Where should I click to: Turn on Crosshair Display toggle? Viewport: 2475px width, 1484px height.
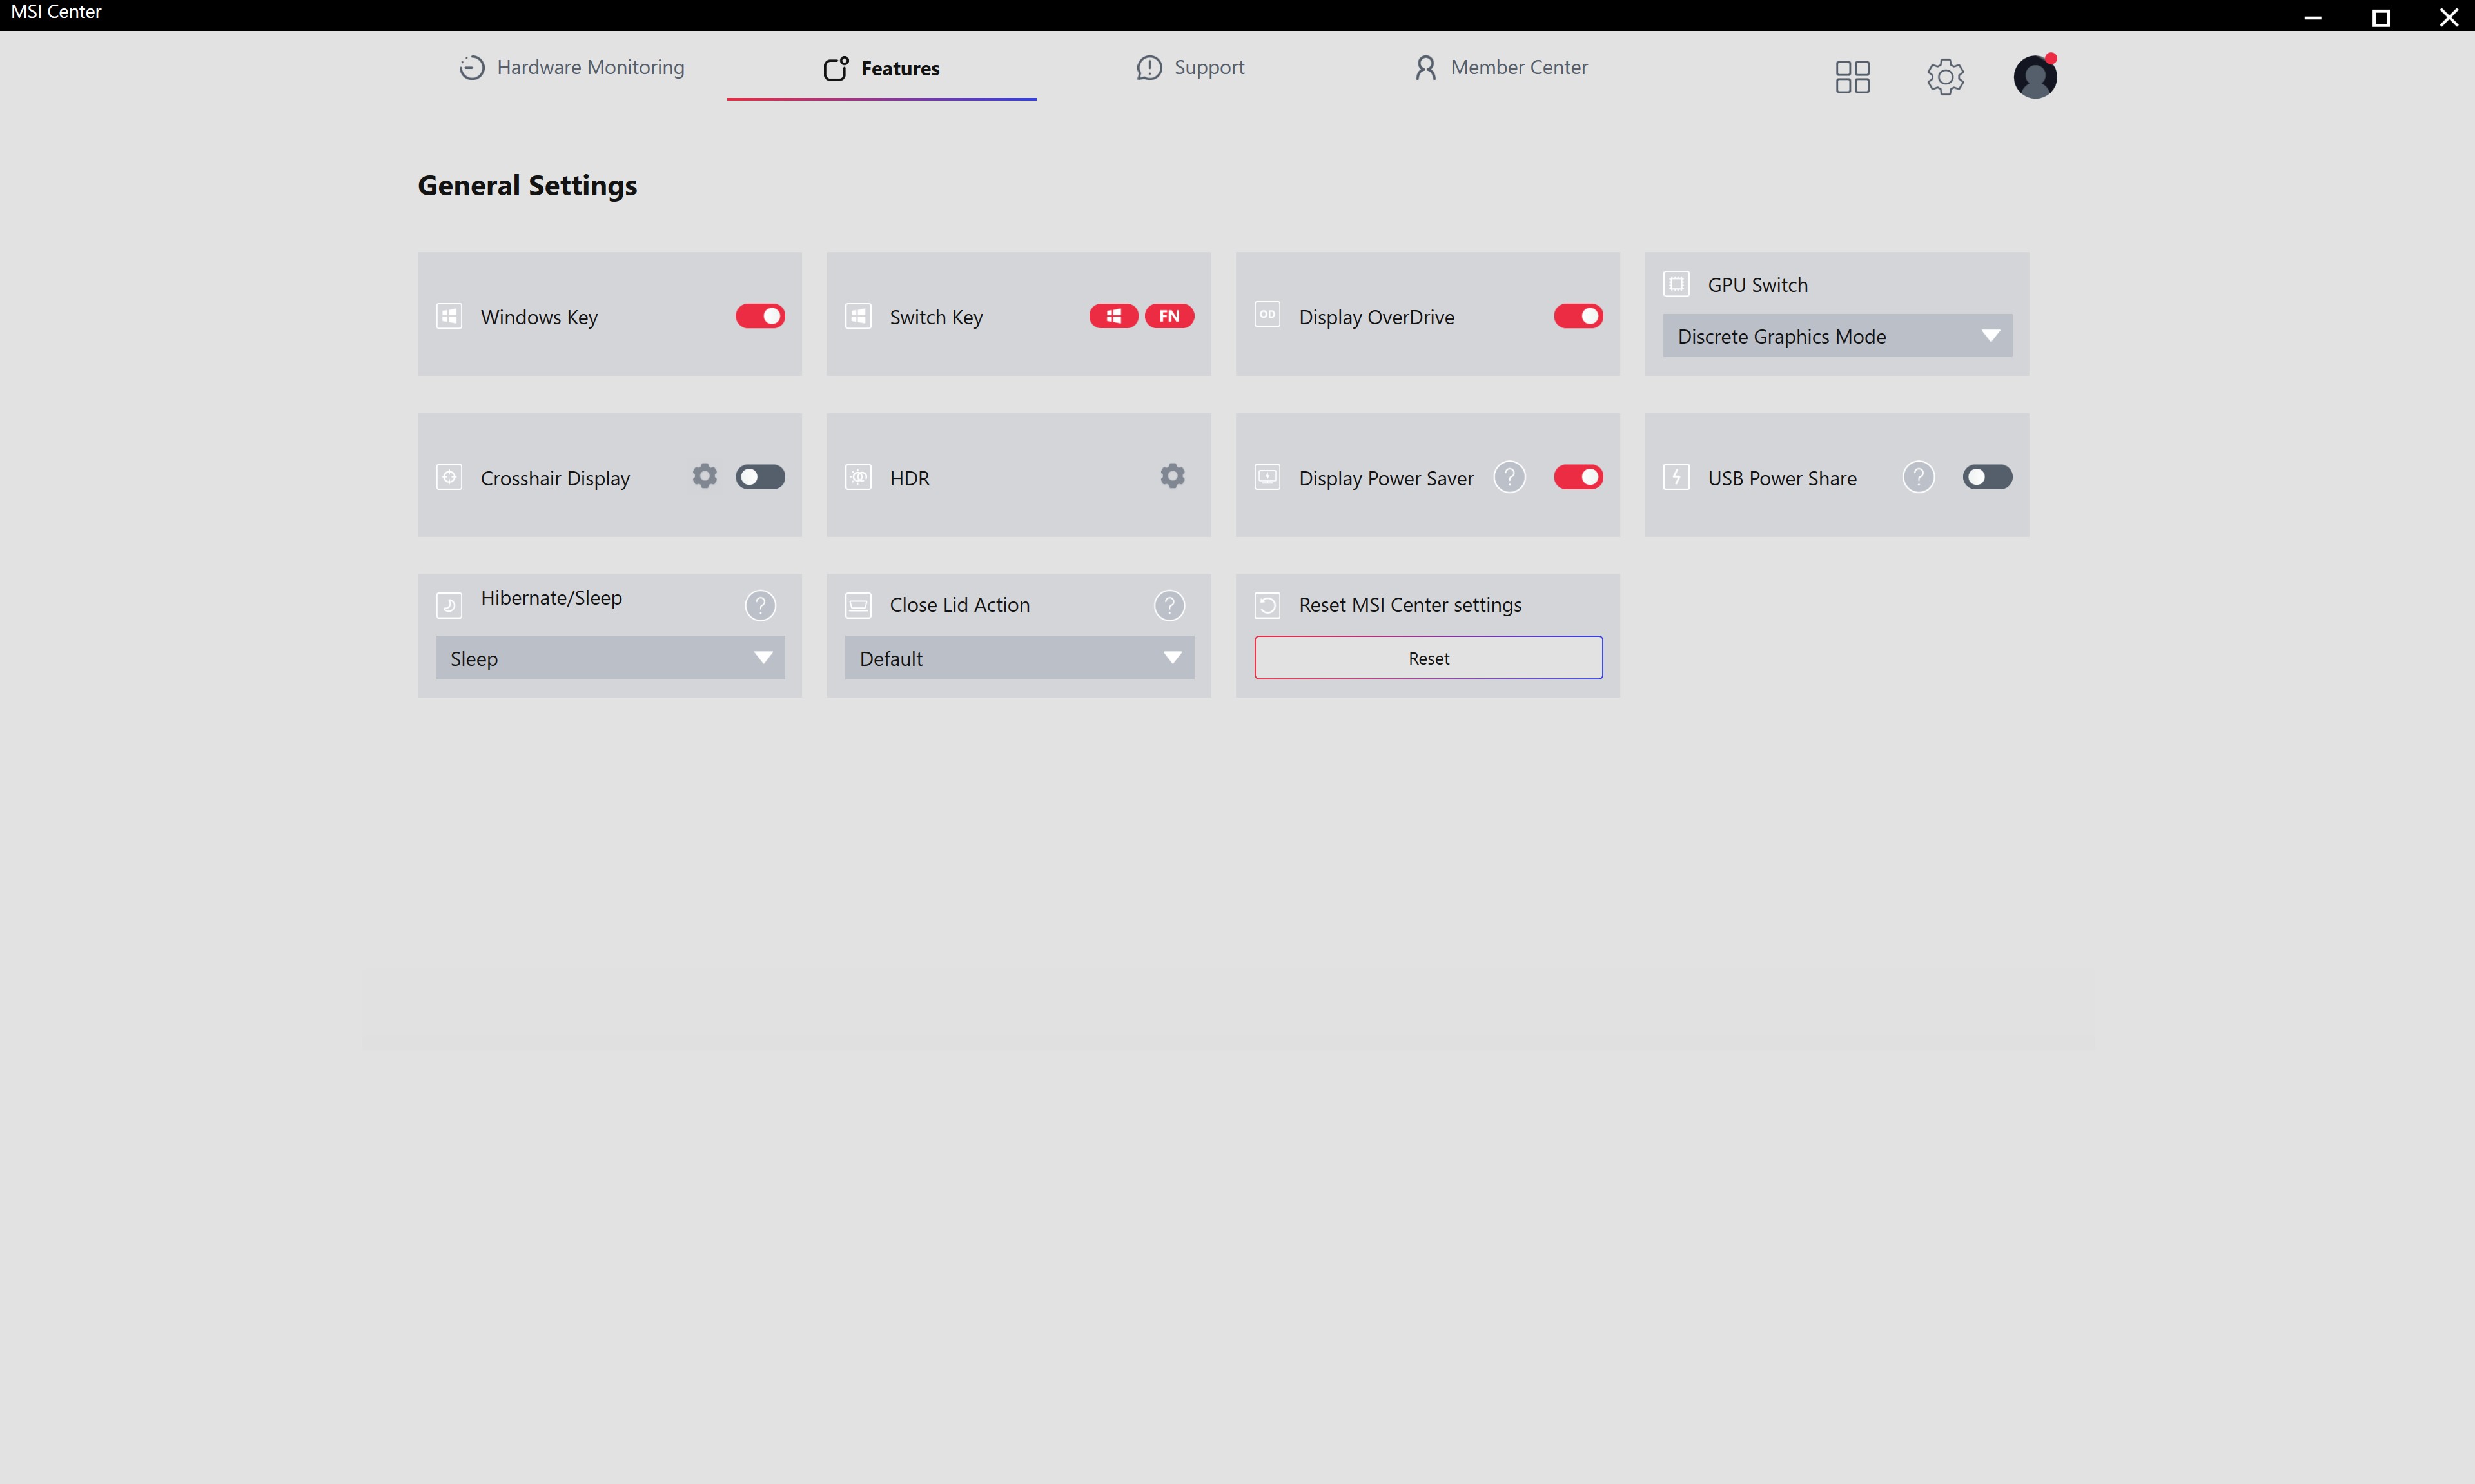(760, 477)
